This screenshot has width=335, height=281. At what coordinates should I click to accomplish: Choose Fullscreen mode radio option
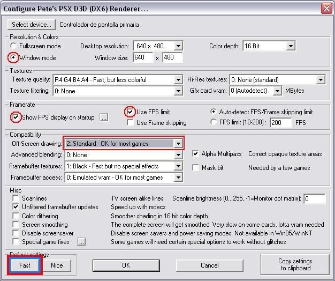point(13,46)
